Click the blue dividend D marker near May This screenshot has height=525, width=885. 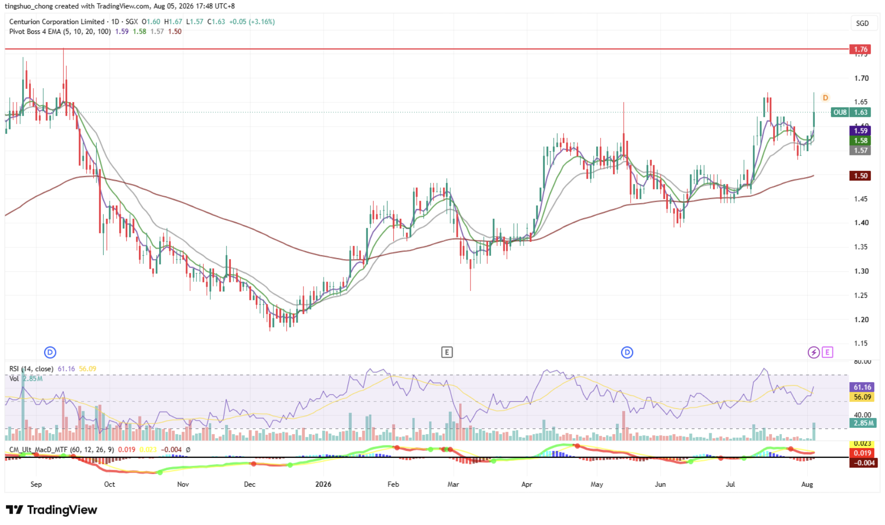pos(627,352)
